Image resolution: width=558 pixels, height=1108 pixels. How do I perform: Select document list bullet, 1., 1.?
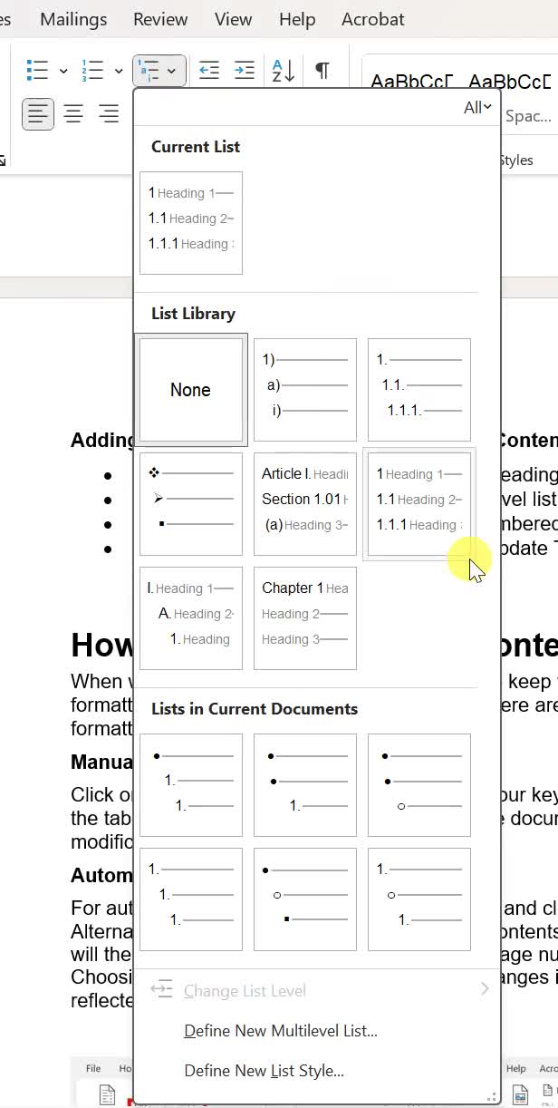pyautogui.click(x=191, y=785)
